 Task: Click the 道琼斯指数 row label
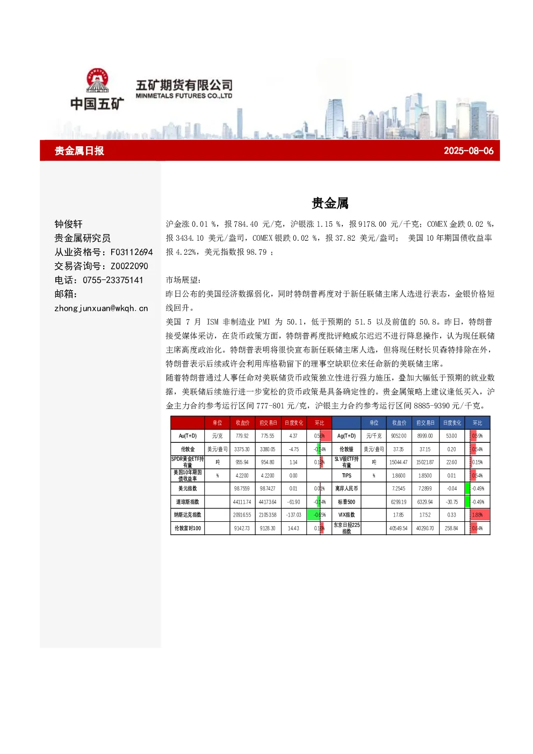[x=188, y=502]
